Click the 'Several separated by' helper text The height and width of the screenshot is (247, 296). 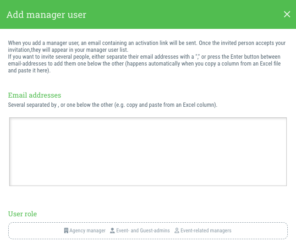point(113,105)
